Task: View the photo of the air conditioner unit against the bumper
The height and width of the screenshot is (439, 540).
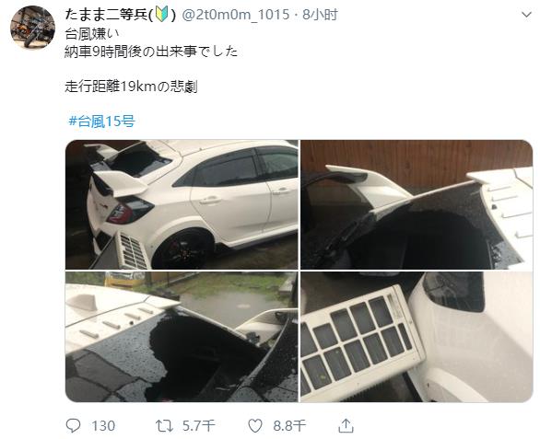Action: tap(417, 337)
